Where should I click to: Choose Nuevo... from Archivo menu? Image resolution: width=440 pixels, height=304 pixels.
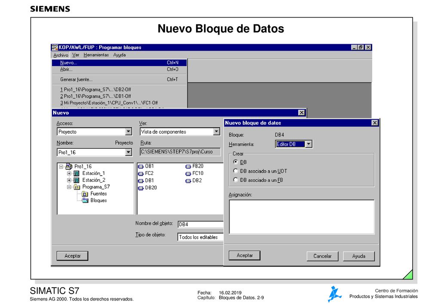point(119,63)
